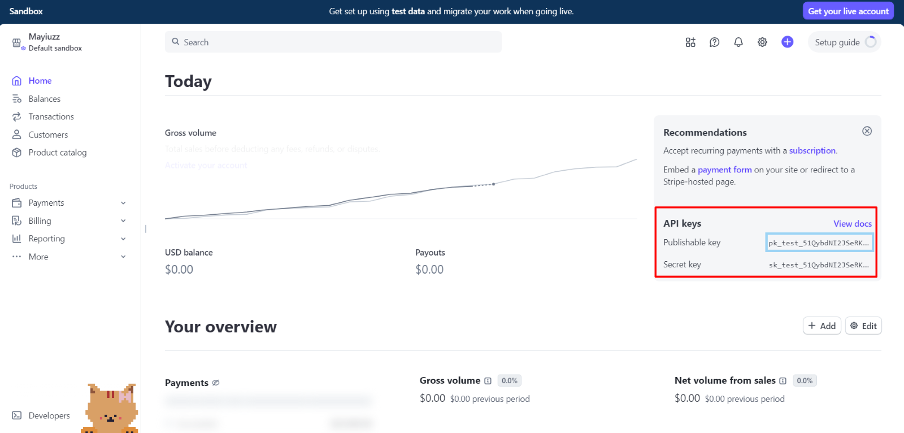Open the notifications bell icon
This screenshot has width=904, height=433.
click(x=738, y=42)
